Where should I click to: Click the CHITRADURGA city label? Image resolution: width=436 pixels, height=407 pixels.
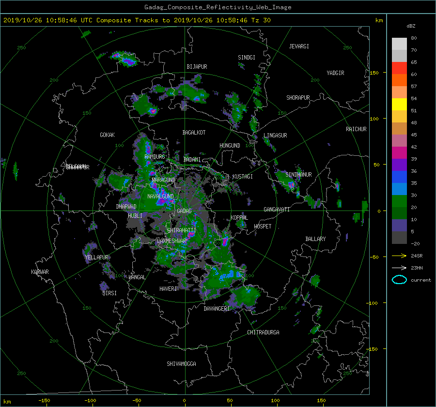tap(264, 332)
